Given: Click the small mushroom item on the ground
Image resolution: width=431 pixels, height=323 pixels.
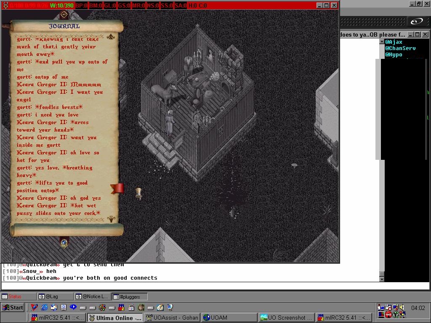Looking at the screenshot, I should coord(294,165).
